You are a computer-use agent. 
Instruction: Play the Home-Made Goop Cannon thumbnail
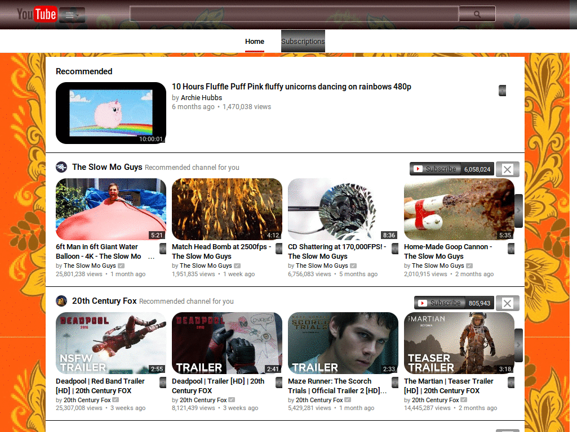tap(459, 209)
